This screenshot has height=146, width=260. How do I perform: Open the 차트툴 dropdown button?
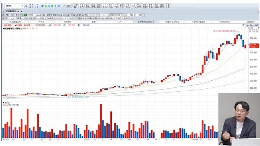click(x=19, y=18)
